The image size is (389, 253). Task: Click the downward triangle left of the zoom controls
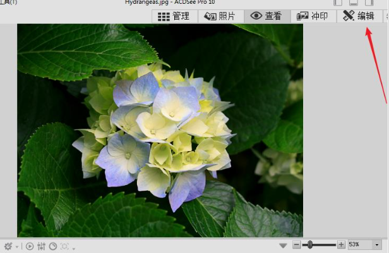(283, 245)
